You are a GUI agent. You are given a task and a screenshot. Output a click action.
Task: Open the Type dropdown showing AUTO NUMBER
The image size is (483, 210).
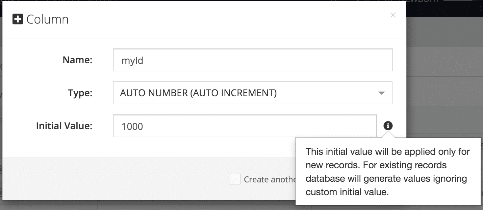253,93
